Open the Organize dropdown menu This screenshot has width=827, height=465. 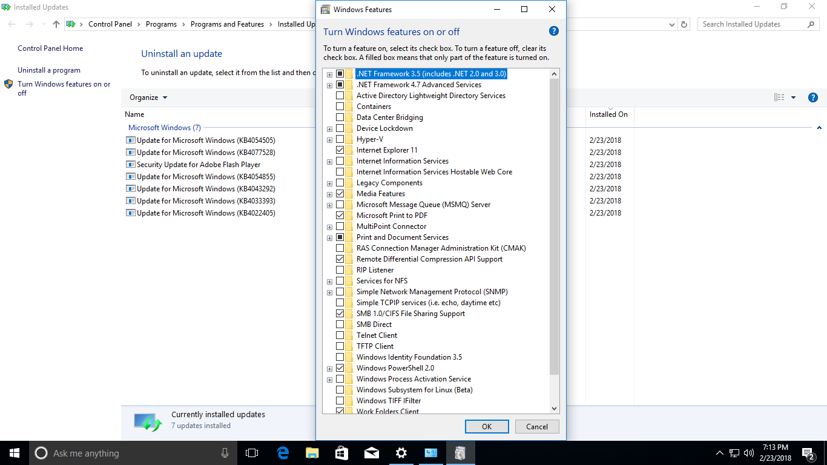[x=148, y=97]
